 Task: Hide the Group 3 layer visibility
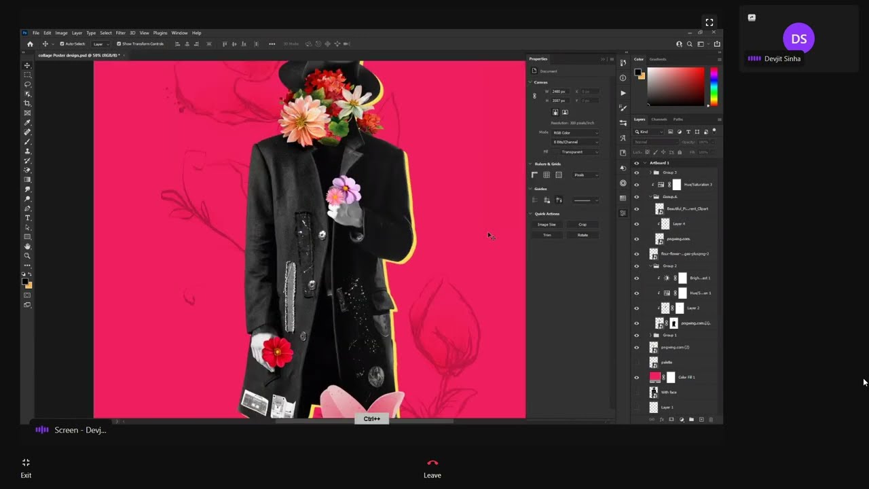pos(636,173)
